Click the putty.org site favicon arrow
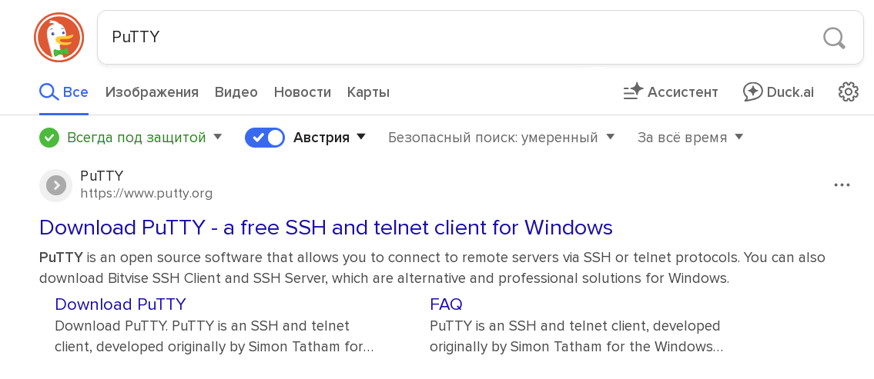Screen dimensions: 874x379 point(55,185)
